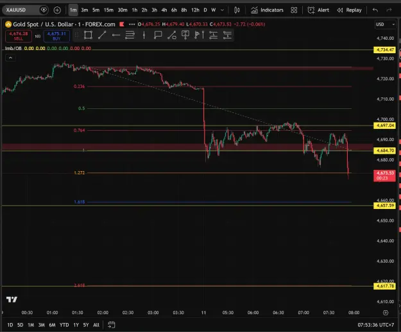Image resolution: width=401 pixels, height=332 pixels.
Task: Collapse the indicator legend with chevron
Action: pos(10,58)
